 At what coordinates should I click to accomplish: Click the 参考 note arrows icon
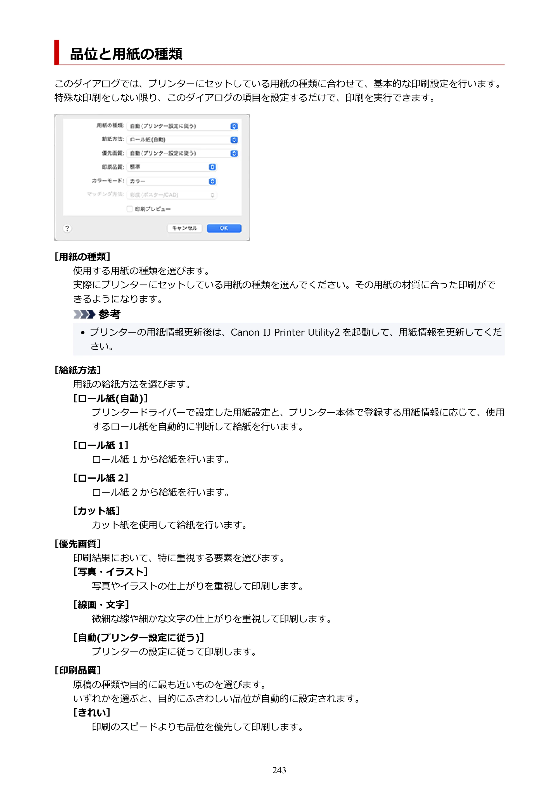84,314
